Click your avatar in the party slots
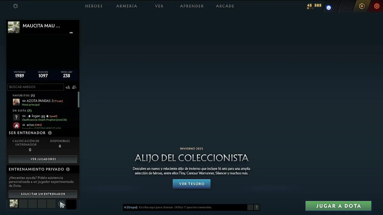The height and width of the screenshot is (215, 383). click(x=14, y=204)
